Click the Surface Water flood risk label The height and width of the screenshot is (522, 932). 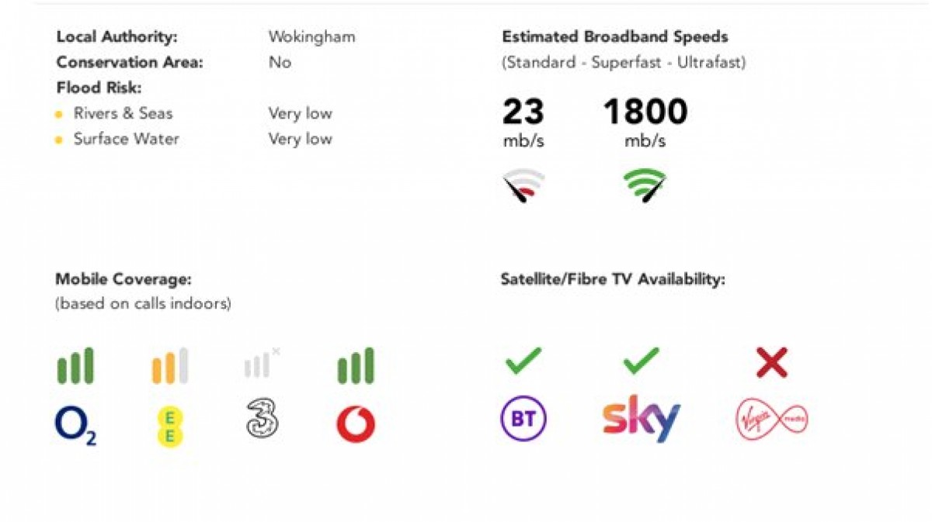(127, 139)
